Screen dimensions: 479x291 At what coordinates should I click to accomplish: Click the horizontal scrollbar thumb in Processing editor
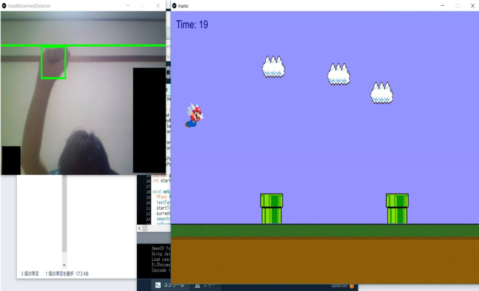point(145,228)
